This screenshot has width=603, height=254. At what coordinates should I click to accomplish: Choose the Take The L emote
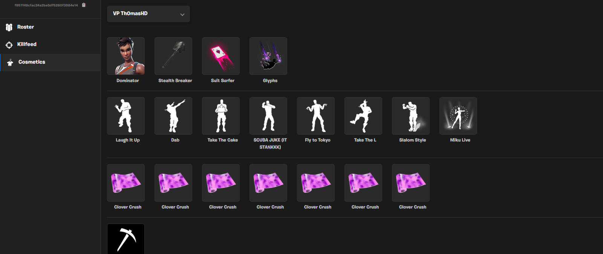363,116
